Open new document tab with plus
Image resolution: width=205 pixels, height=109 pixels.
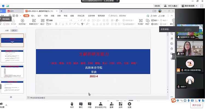pos(61,11)
